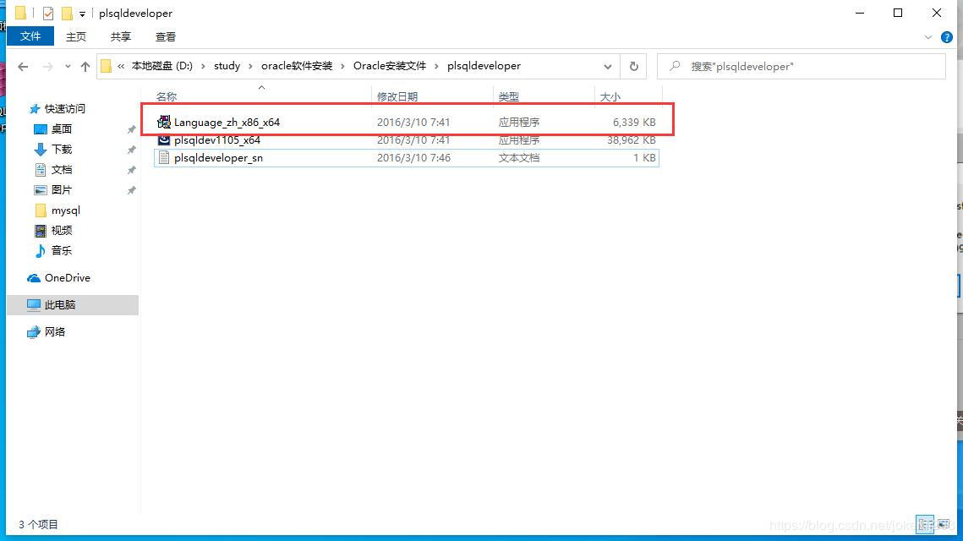Open the recent locations dropdown arrow
Viewport: 963px width, 541px height.
click(68, 66)
